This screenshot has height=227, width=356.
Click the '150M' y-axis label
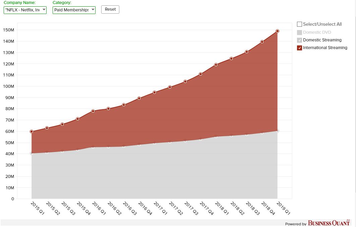coord(9,30)
